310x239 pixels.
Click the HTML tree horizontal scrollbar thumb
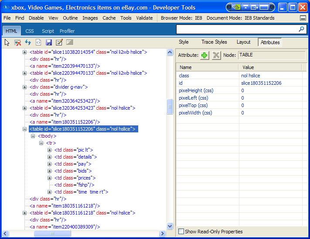click(52, 233)
